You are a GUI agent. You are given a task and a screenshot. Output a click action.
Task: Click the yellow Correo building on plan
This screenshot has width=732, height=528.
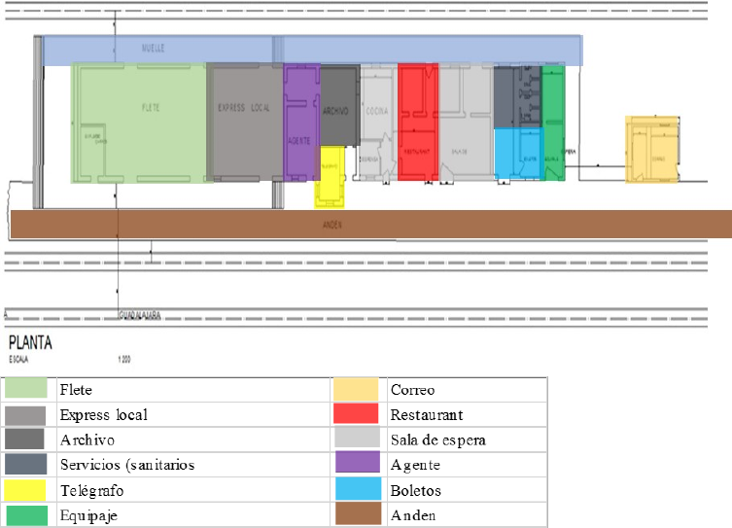click(654, 149)
